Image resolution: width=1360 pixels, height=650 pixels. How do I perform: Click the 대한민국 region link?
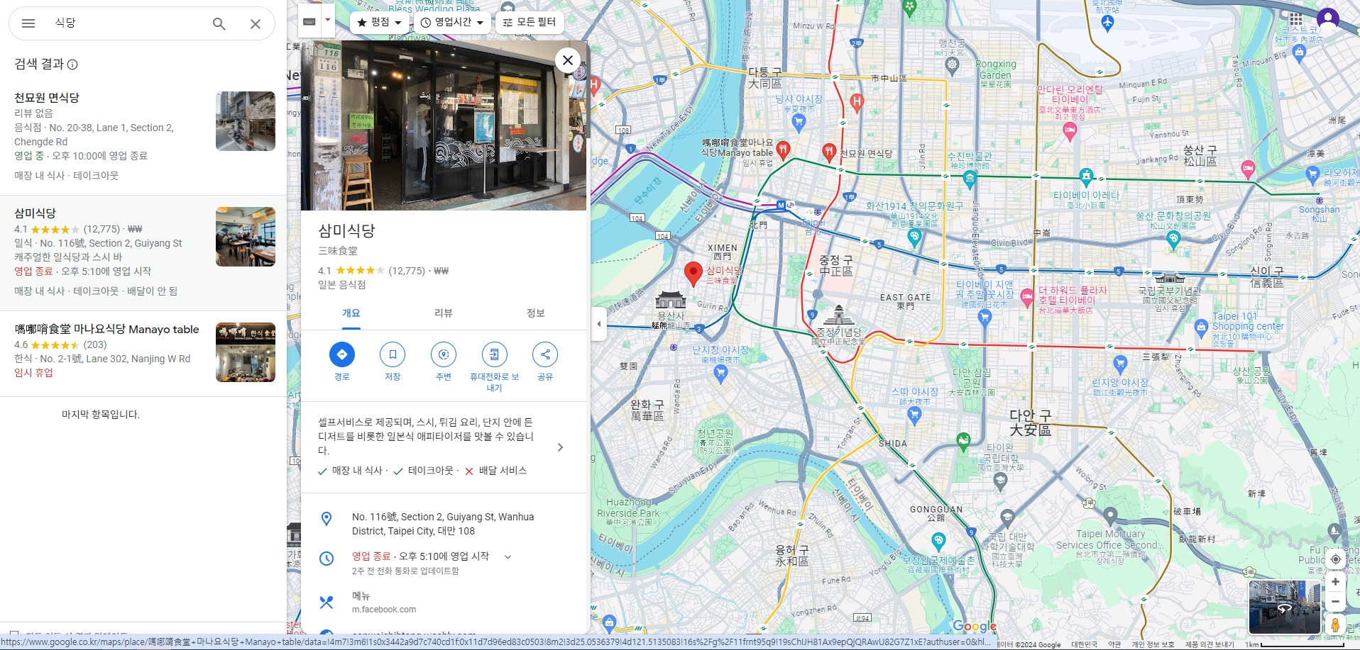pyautogui.click(x=1084, y=644)
